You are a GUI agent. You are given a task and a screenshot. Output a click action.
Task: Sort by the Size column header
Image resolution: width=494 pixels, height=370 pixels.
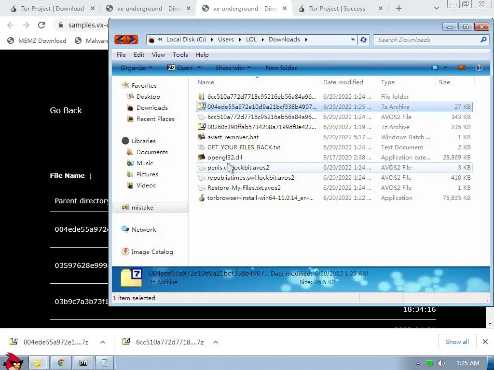(x=444, y=82)
